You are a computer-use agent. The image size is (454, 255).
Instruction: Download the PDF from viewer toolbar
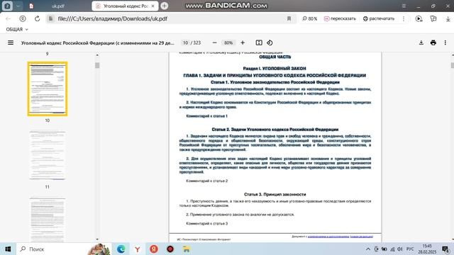pyautogui.click(x=421, y=42)
